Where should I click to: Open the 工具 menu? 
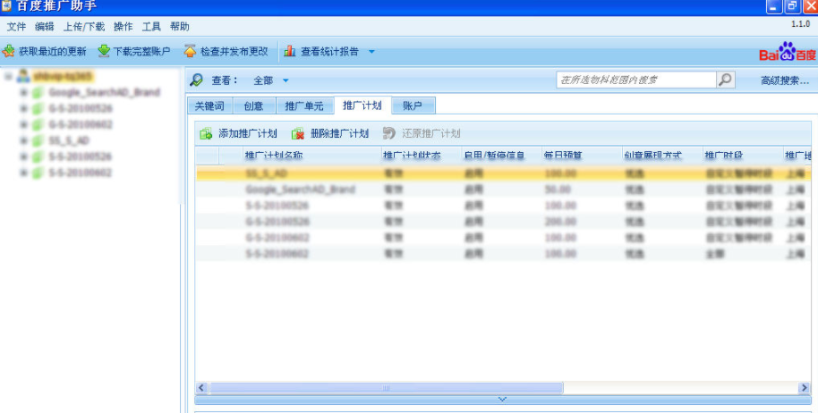point(151,27)
